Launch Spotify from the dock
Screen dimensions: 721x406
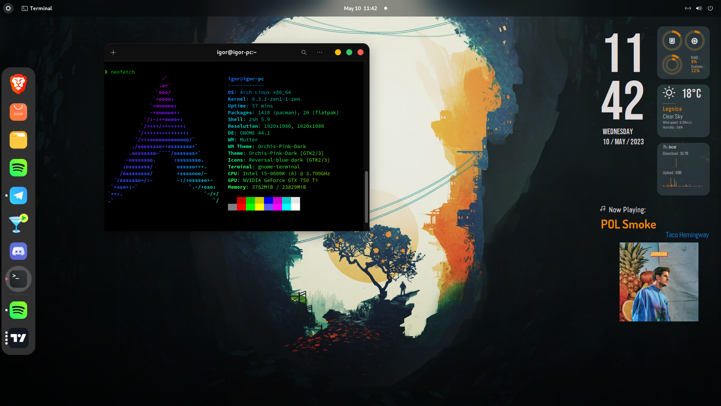coord(18,168)
